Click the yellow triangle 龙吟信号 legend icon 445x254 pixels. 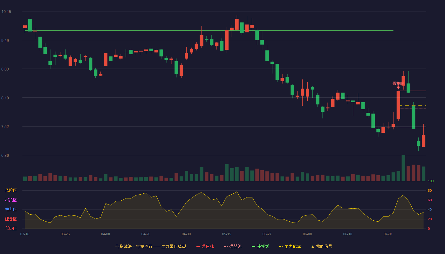pyautogui.click(x=312, y=246)
